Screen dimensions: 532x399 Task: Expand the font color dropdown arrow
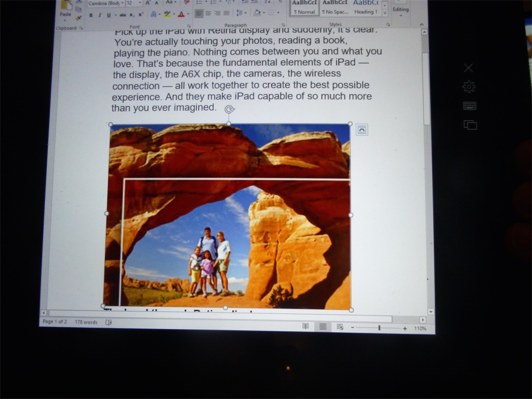pos(188,14)
